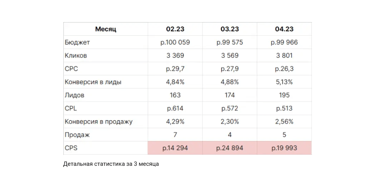Select the "Конверсия в продажу" row label

tap(99, 122)
